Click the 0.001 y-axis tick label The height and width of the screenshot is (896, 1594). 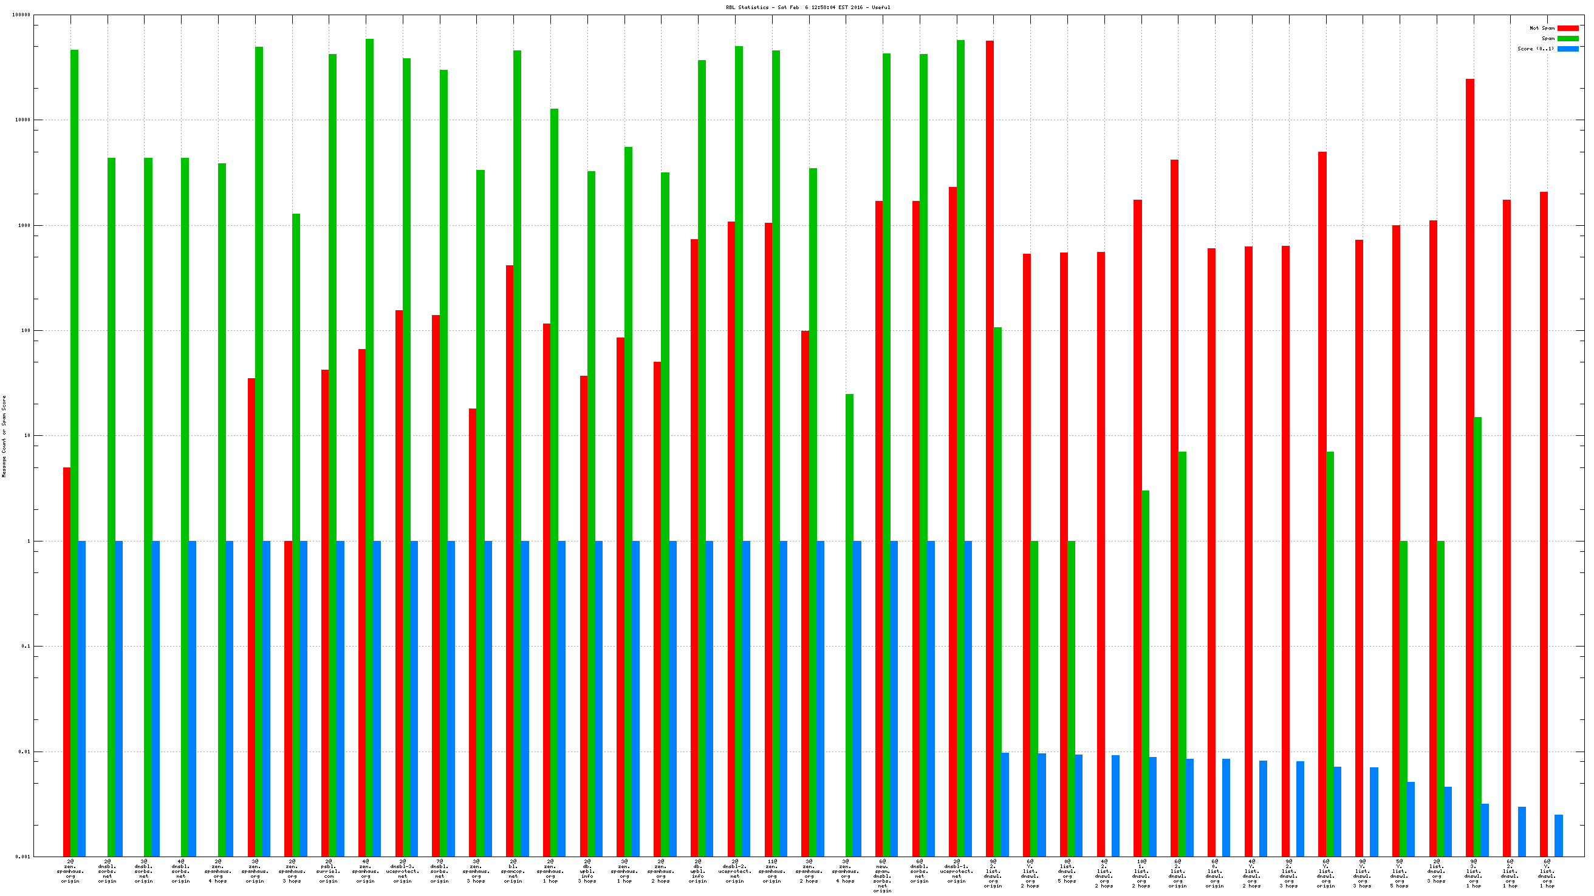coord(22,857)
